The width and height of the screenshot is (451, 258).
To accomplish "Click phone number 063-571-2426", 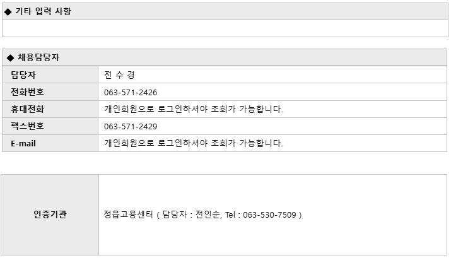I will 131,93.
